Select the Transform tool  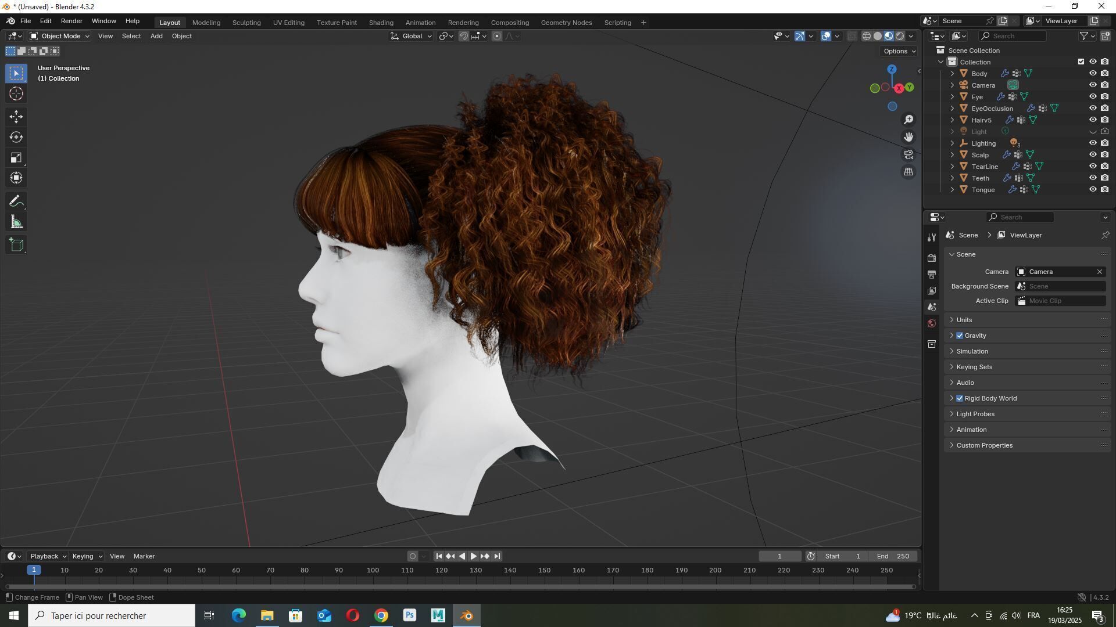pos(16,178)
